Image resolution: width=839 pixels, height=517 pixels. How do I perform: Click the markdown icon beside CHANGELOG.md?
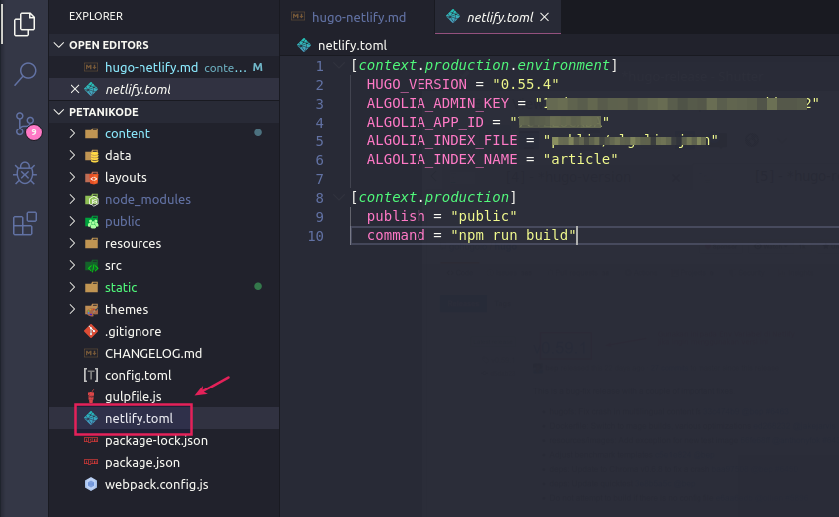tap(91, 354)
